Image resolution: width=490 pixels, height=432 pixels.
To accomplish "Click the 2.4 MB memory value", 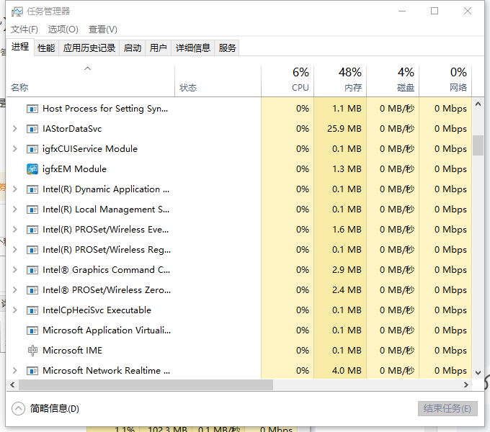I will (x=347, y=290).
